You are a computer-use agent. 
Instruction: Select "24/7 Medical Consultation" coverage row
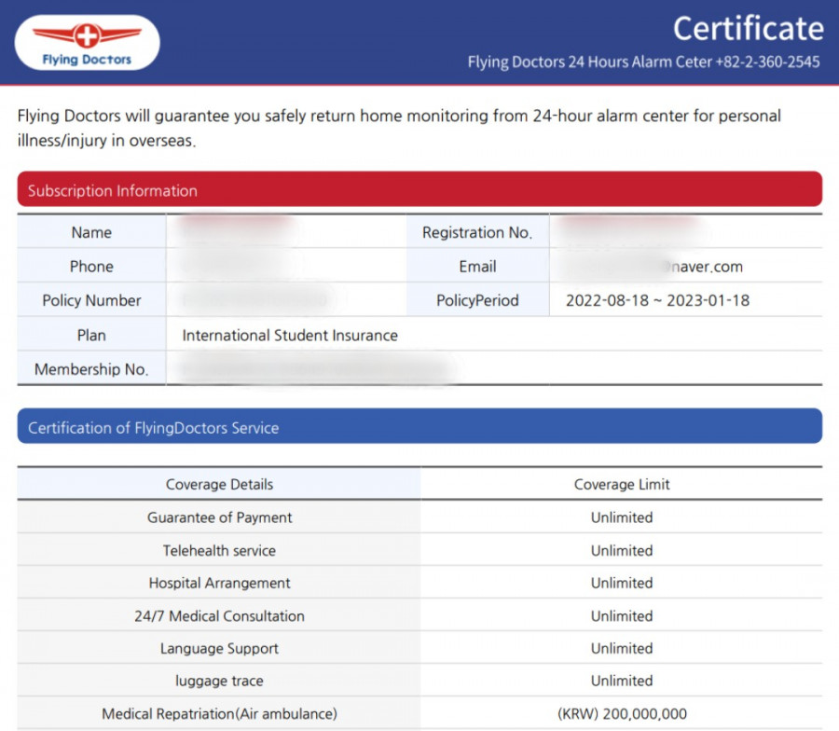click(x=419, y=615)
